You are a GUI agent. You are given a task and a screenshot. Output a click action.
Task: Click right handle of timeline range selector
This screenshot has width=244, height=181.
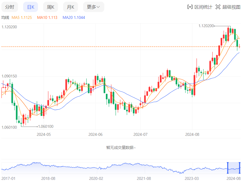click(x=240, y=168)
